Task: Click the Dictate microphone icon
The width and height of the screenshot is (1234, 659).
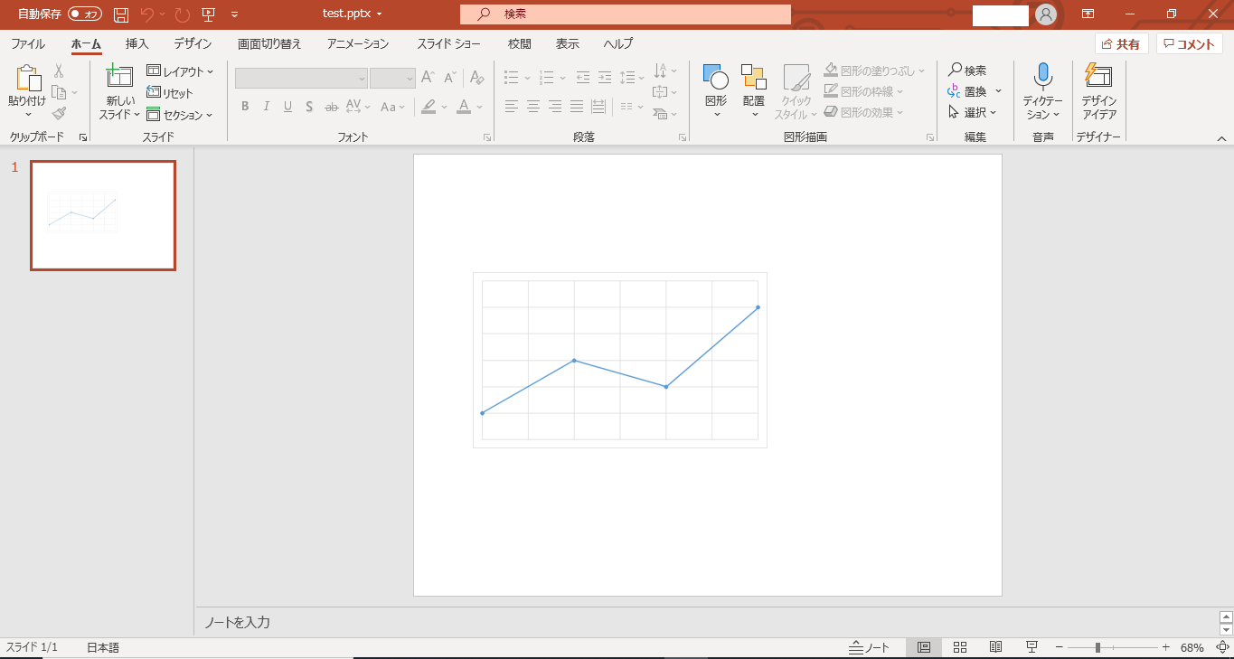Action: pyautogui.click(x=1043, y=77)
